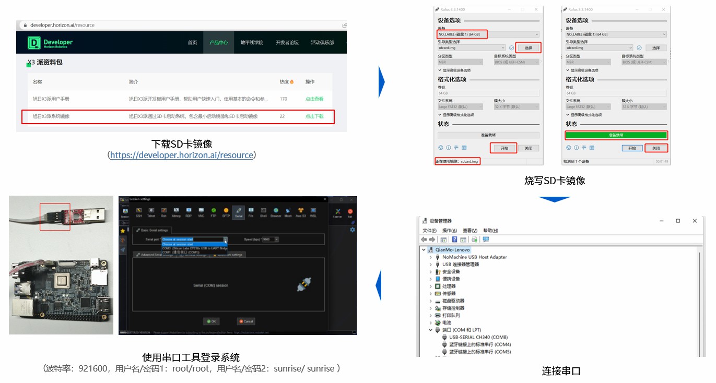Pick the RDP session icon
This screenshot has height=383, width=716.
click(x=189, y=212)
